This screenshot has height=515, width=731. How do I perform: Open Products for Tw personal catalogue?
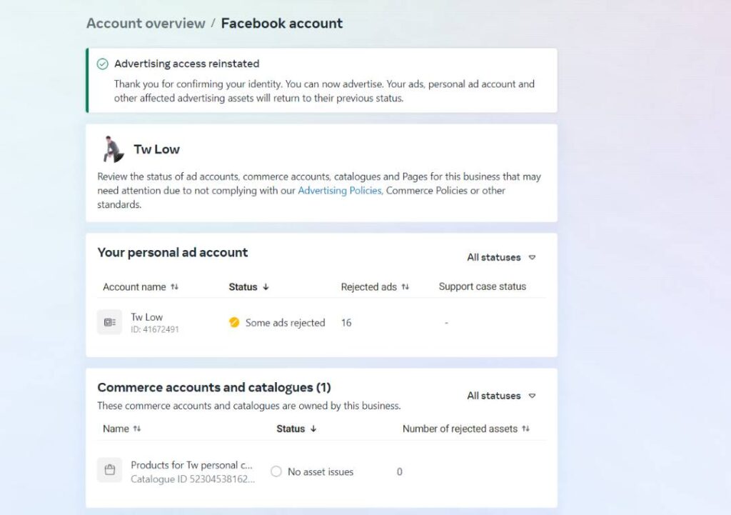click(x=191, y=465)
